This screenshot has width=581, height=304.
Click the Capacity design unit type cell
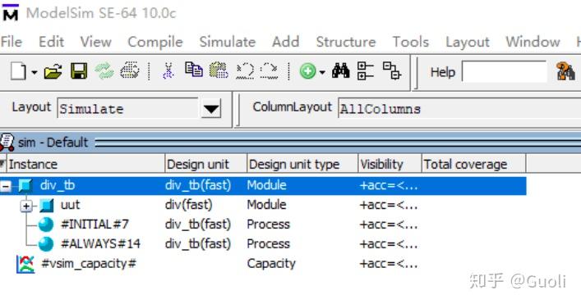click(271, 264)
